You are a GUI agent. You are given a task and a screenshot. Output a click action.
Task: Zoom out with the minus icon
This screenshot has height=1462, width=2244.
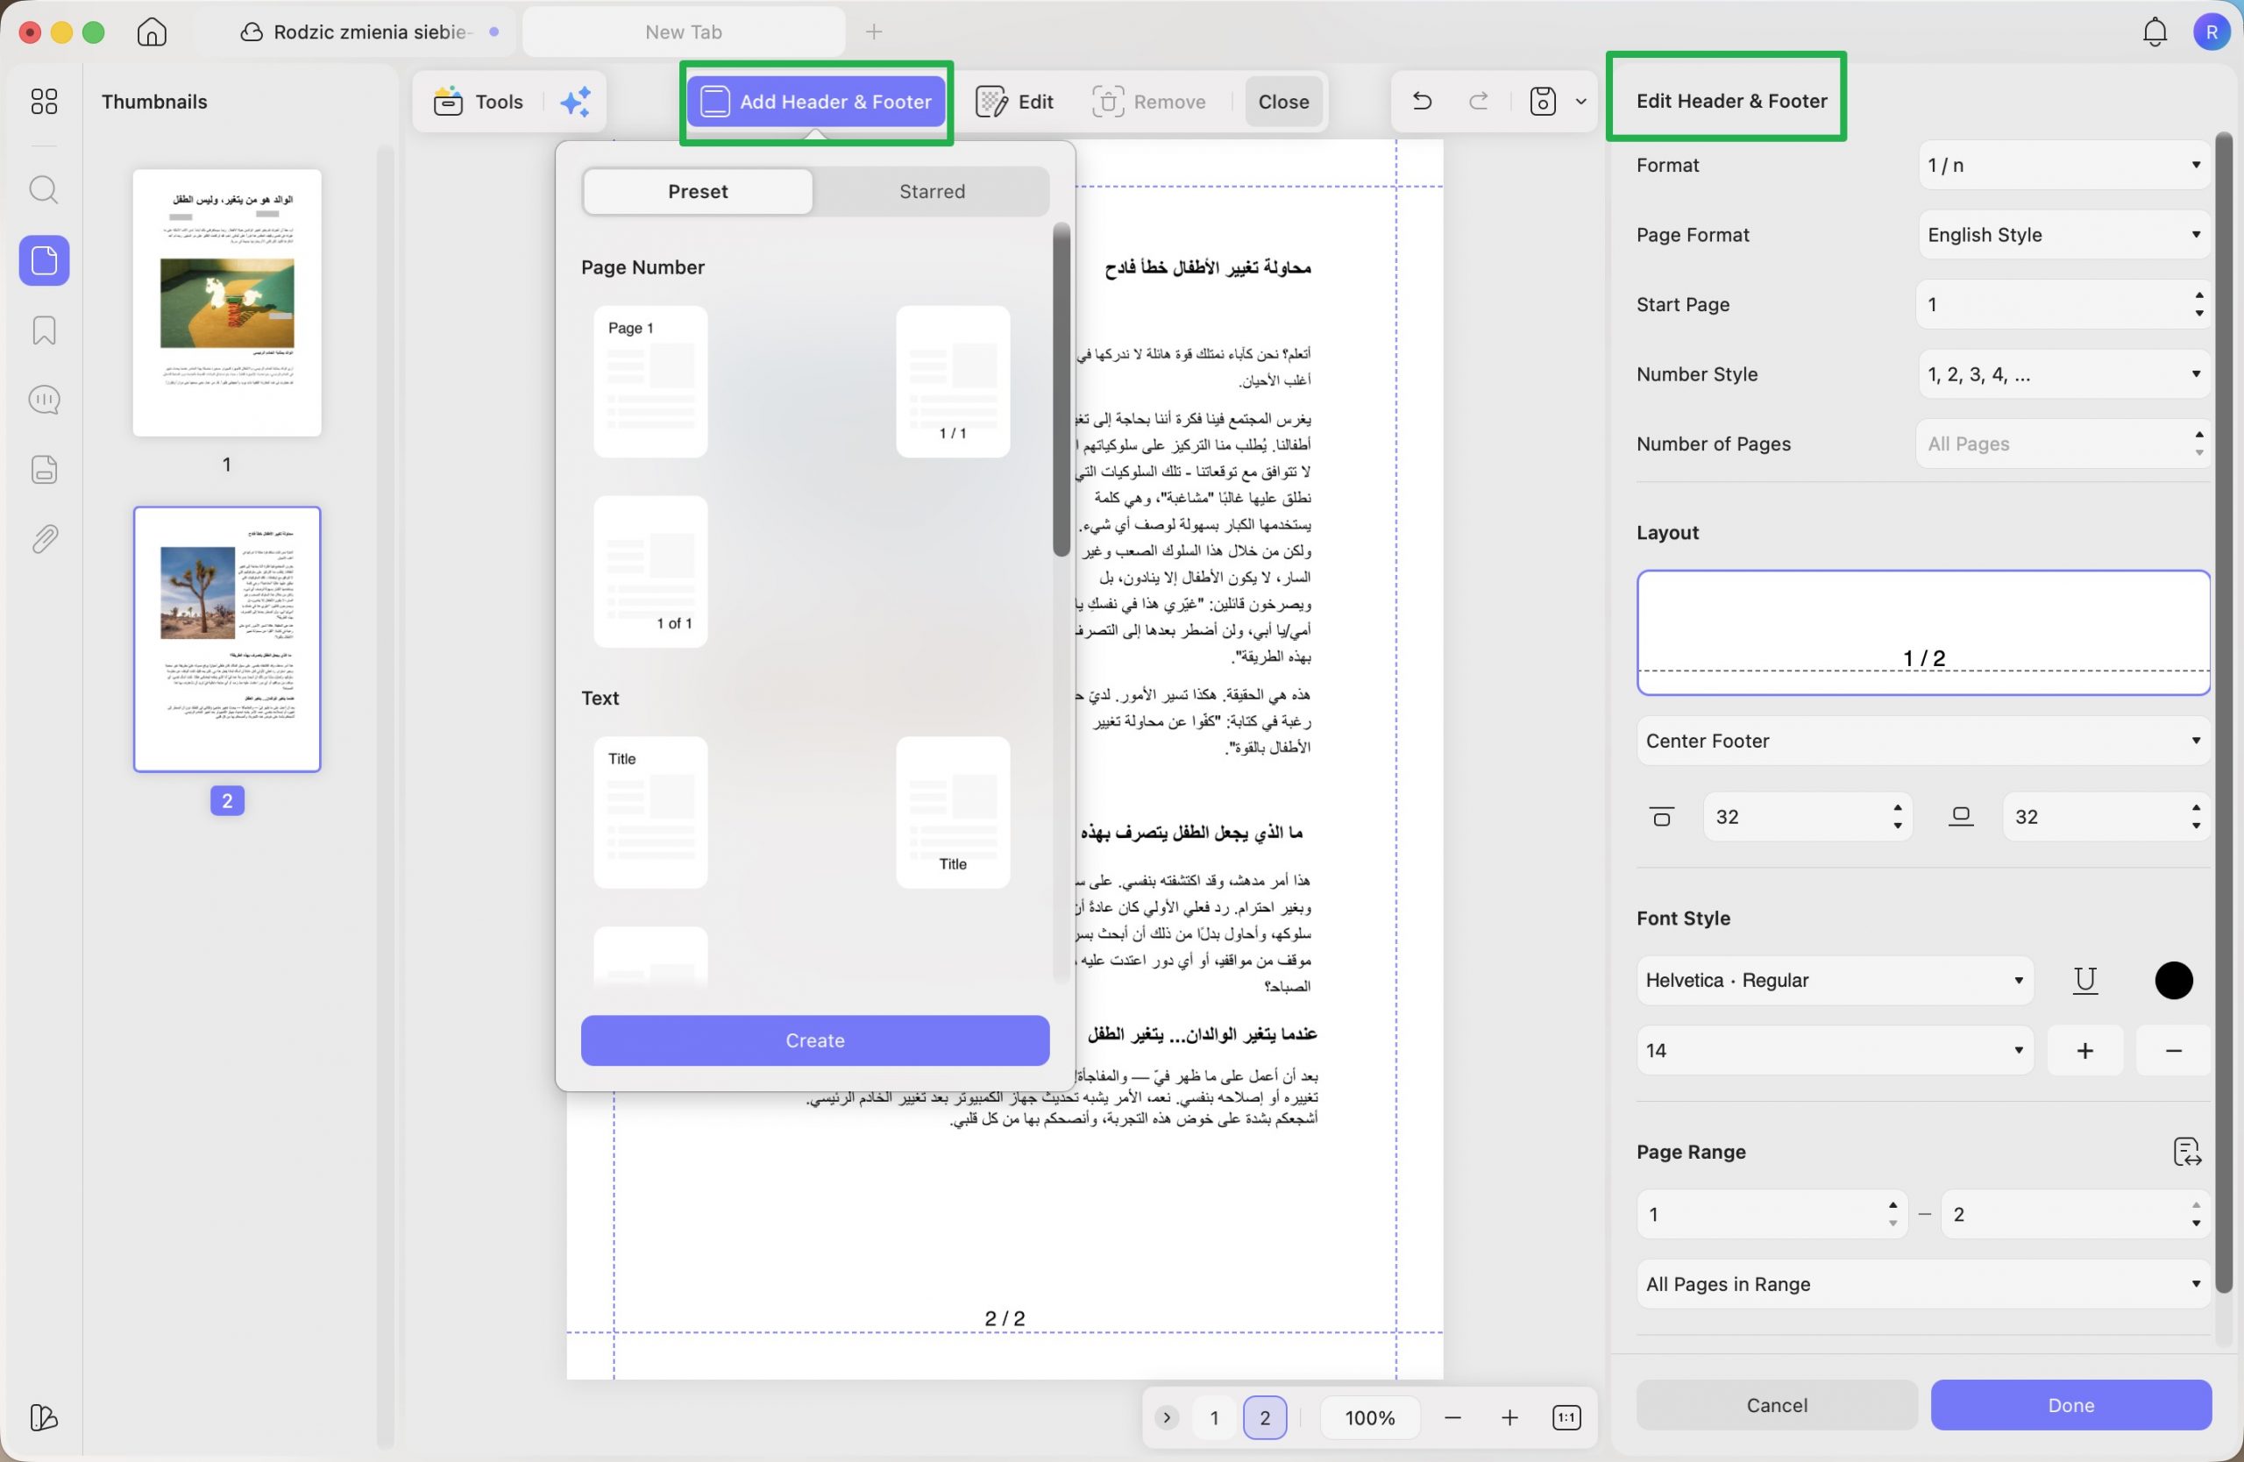(x=1452, y=1417)
